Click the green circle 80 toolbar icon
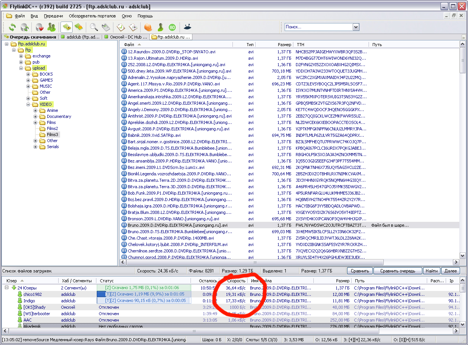Image resolution: width=468 pixels, height=345 pixels. click(x=172, y=27)
